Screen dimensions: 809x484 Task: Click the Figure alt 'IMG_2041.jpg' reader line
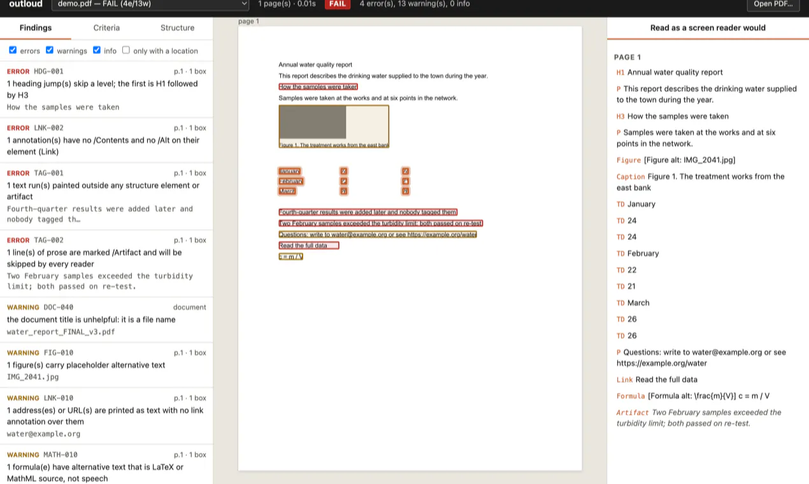tap(676, 160)
